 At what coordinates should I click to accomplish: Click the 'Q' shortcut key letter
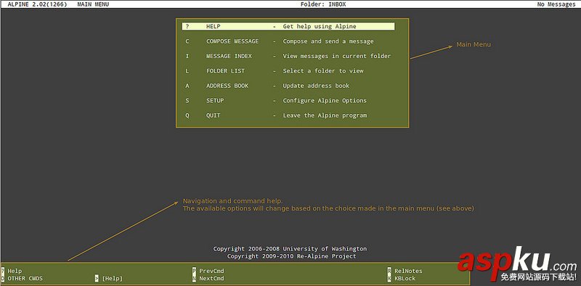point(187,115)
